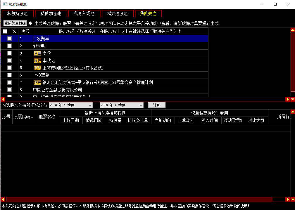
Task: Click the shareholder list scroll-left arrow
Action: [3, 99]
